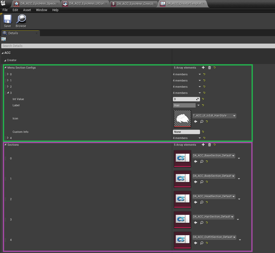Image resolution: width=275 pixels, height=253 pixels.
Task: Browse to DA_ACC_HairSection_Default via magnifier icon
Action: 202,222
